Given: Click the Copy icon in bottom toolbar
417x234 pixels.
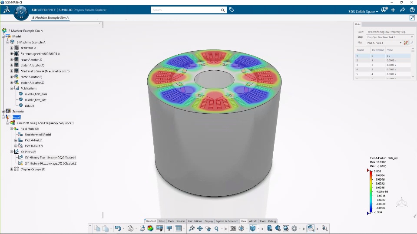Looking at the screenshot, I should pyautogui.click(x=97, y=228).
